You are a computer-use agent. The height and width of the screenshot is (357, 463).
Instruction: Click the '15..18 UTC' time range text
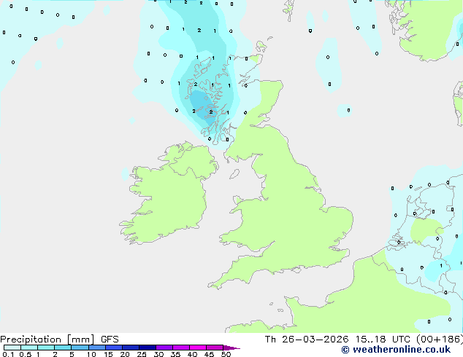click(x=383, y=340)
